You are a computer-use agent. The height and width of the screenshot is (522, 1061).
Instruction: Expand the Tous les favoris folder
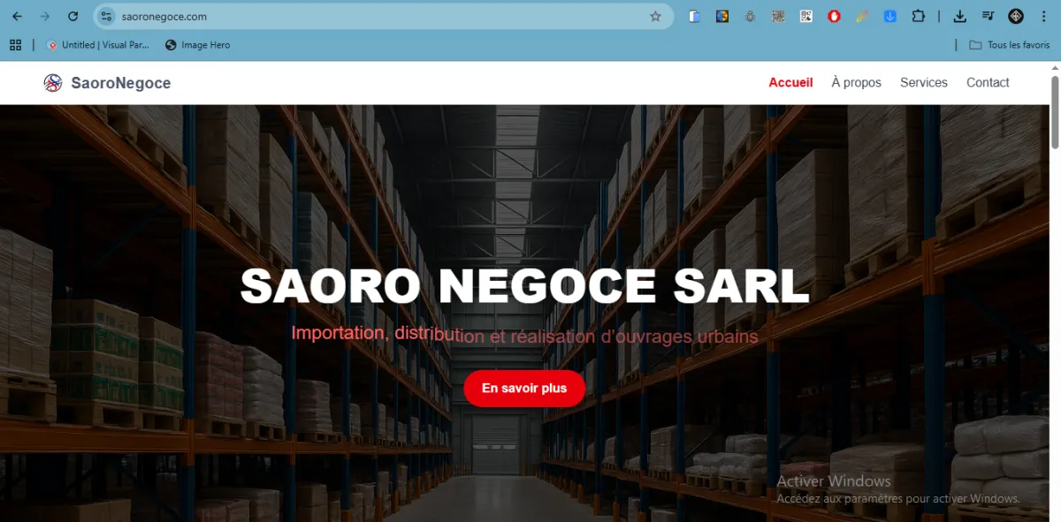coord(1009,45)
